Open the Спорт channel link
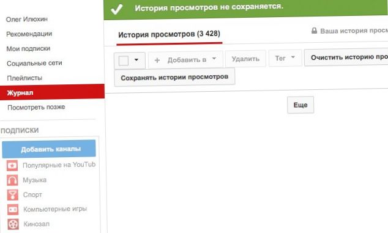 click(32, 194)
